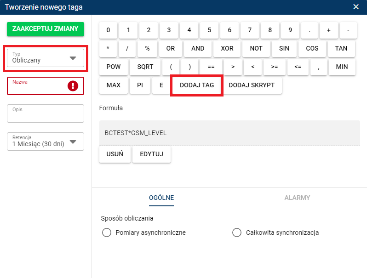Viewport: 367px width, 278px height.
Task: Insert the division slash operator
Action: tap(128, 48)
